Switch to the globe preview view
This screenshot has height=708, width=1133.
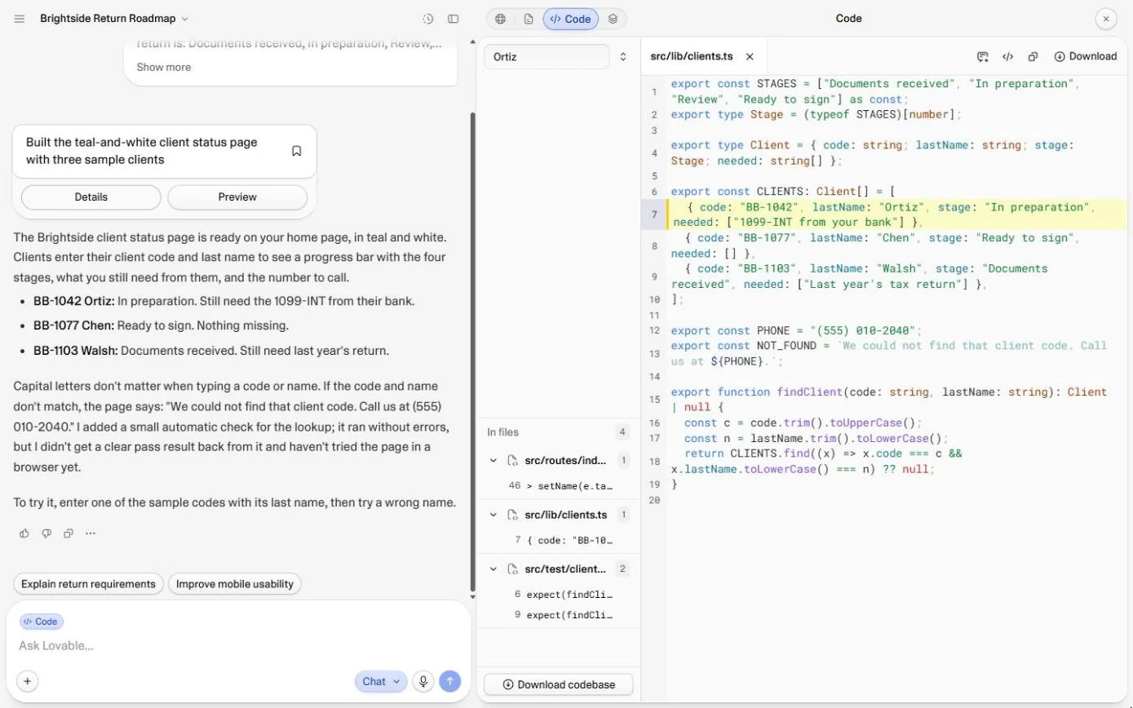point(501,19)
